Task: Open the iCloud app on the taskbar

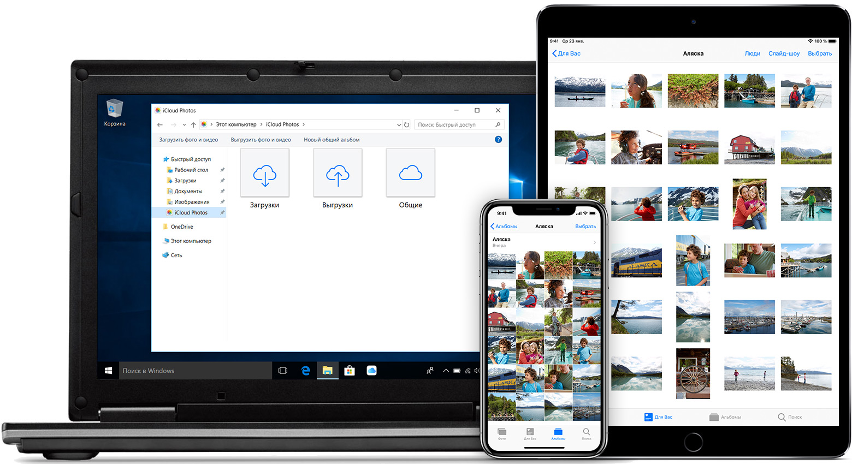Action: [x=371, y=371]
